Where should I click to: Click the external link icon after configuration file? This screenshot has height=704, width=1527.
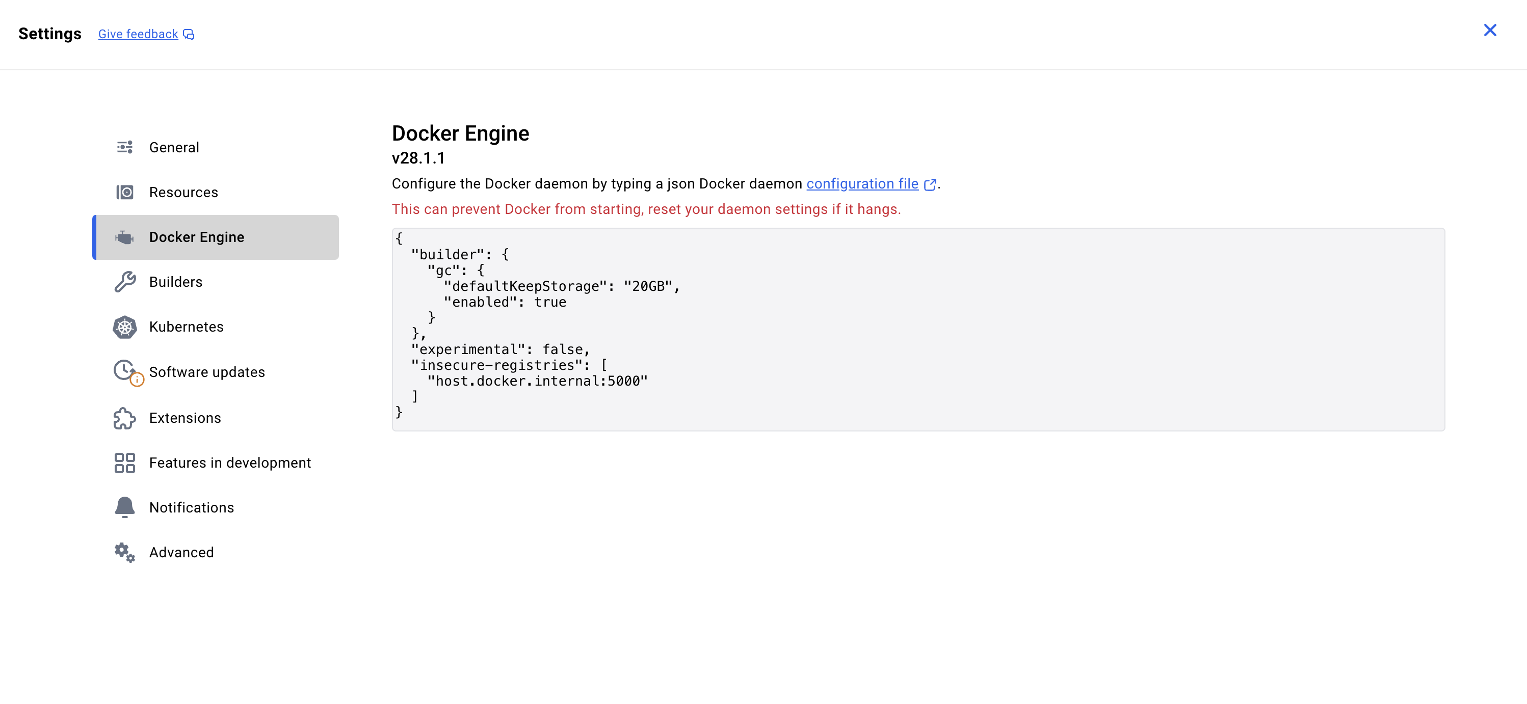[930, 185]
